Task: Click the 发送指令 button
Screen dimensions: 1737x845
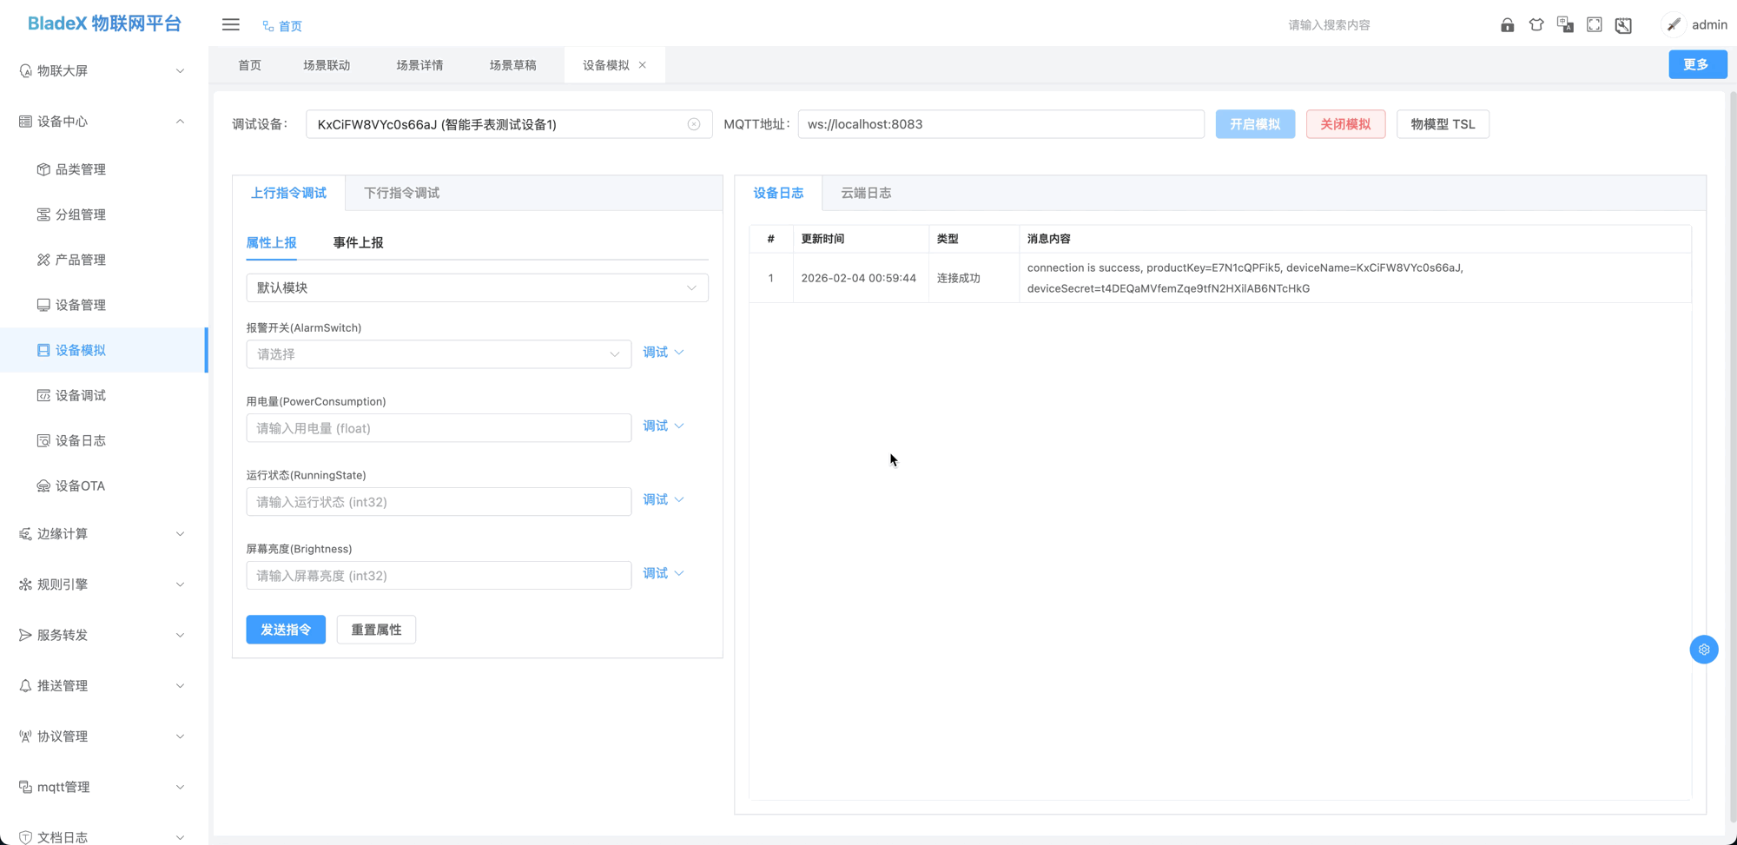Action: [286, 630]
